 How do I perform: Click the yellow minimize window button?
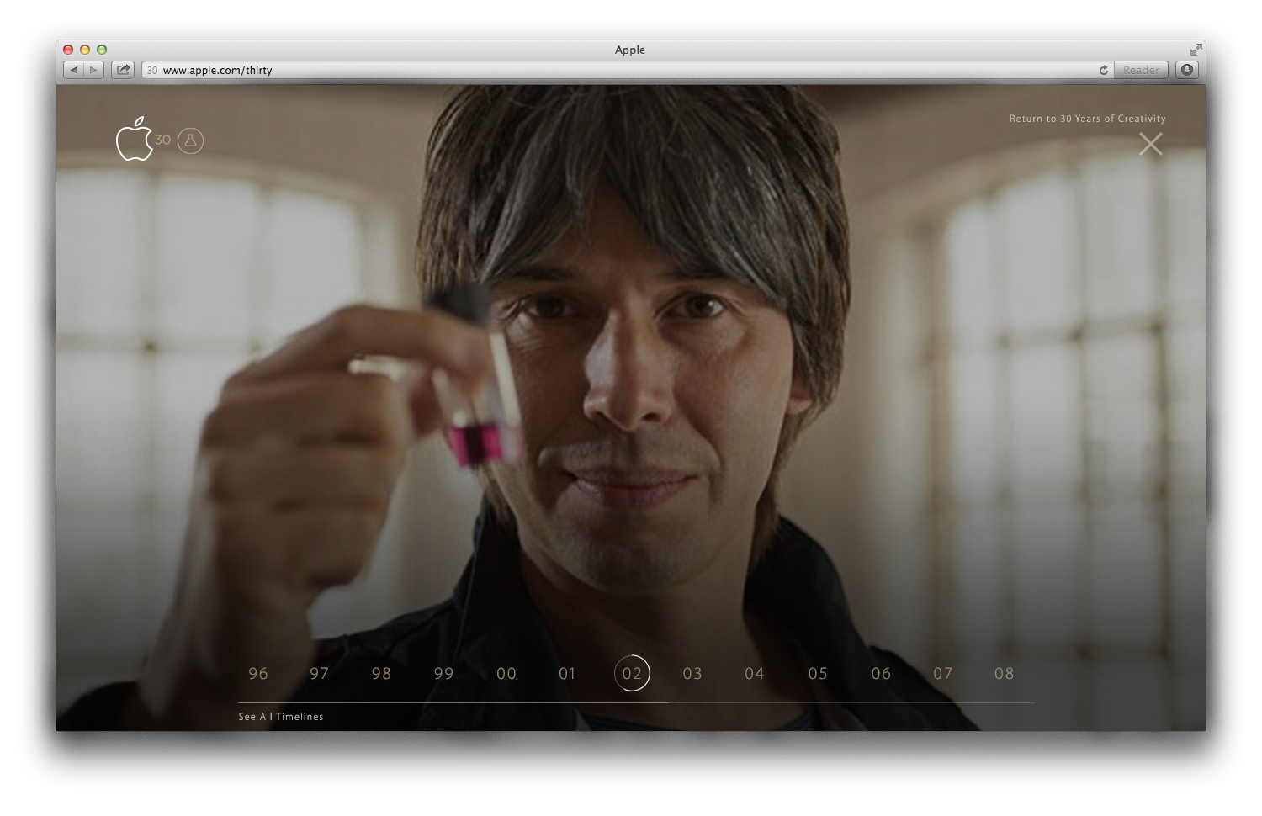point(85,50)
